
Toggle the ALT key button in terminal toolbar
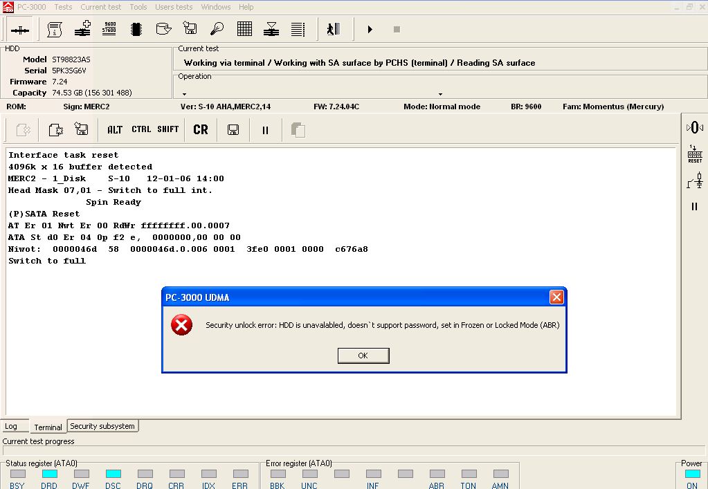115,130
